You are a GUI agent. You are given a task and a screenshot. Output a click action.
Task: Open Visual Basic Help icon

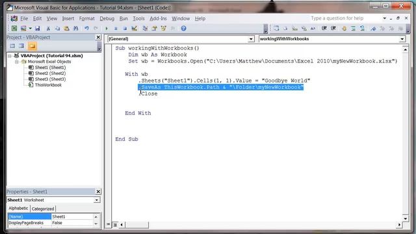click(x=183, y=29)
